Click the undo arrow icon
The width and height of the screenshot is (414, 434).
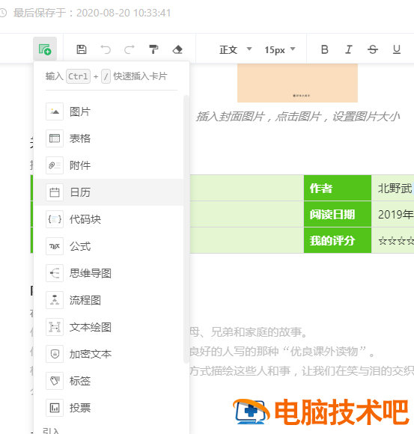[106, 49]
